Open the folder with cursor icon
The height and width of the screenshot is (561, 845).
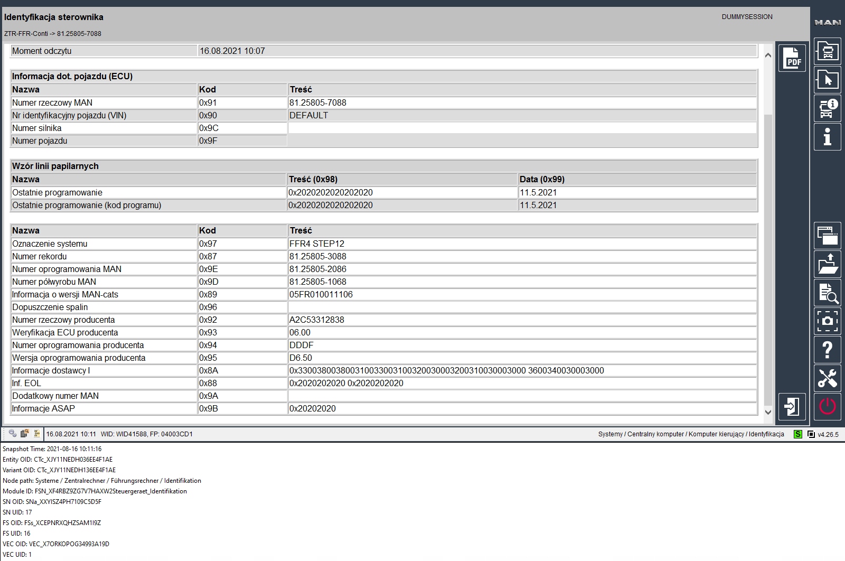click(x=827, y=80)
